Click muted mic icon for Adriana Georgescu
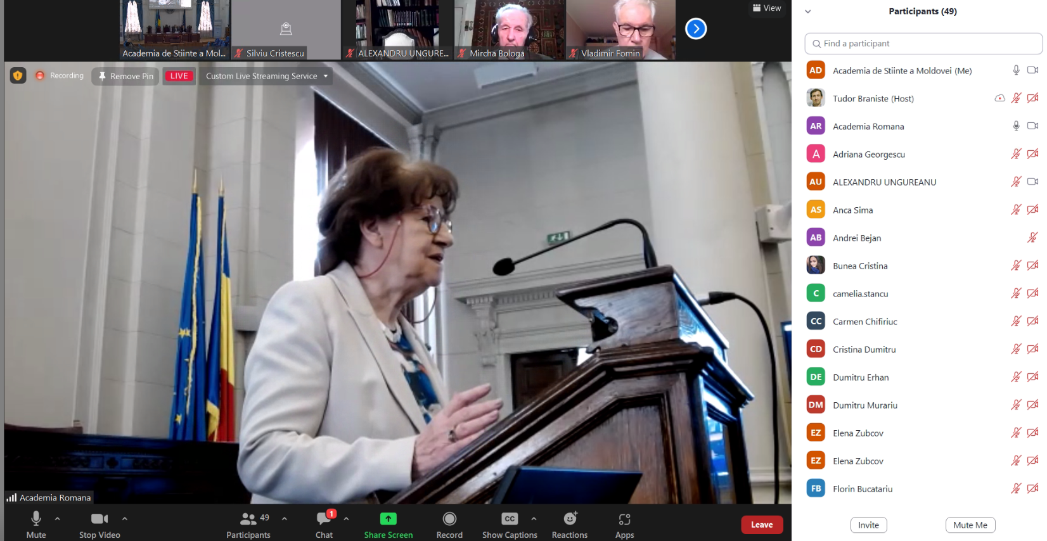Image resolution: width=1047 pixels, height=541 pixels. tap(1016, 154)
